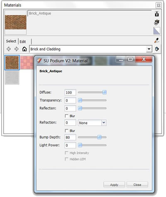Screen dimensions: 166x197
Task: Enable the Blur checkbox under Refraction
Action: tap(66, 131)
